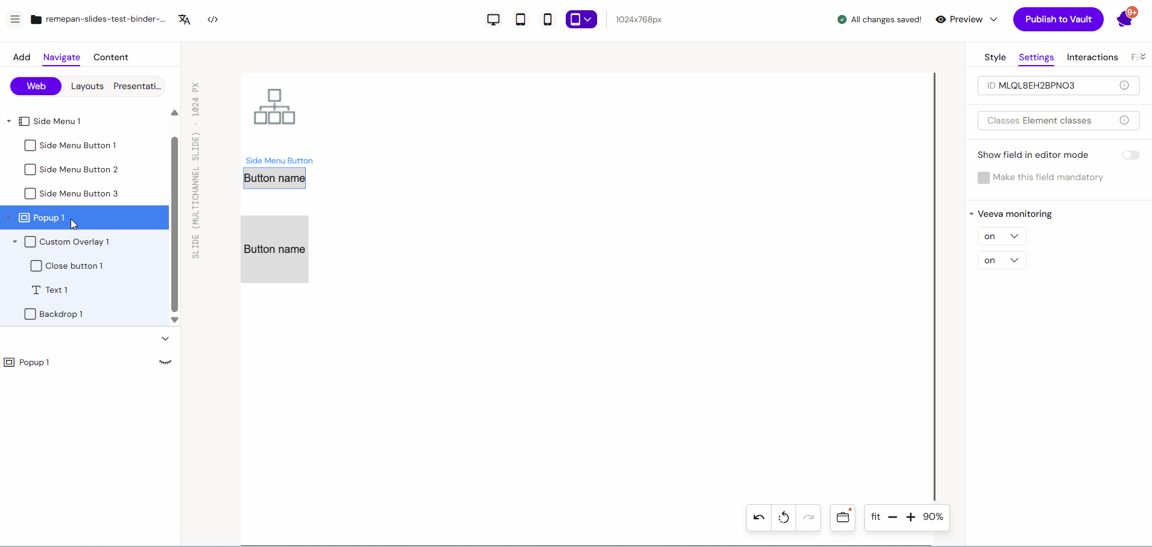Zoom in with the plus icon
The width and height of the screenshot is (1152, 547).
[911, 517]
